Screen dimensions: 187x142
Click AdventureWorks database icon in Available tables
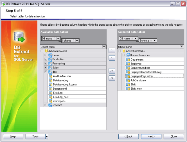tap(46, 51)
